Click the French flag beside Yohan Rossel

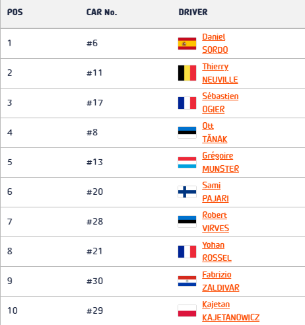187,252
